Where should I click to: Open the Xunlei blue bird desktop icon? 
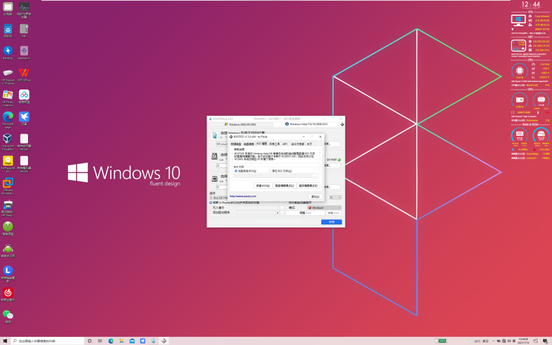(x=24, y=118)
